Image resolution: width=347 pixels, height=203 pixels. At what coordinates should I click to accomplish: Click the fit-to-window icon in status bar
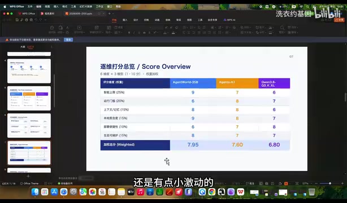pyautogui.click(x=297, y=184)
